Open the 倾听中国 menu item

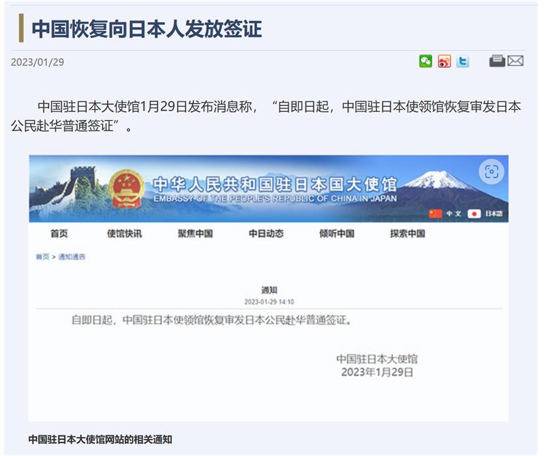pyautogui.click(x=337, y=233)
